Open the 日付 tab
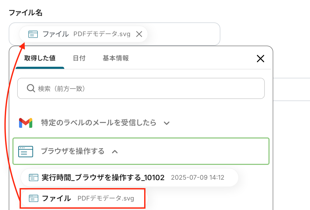This screenshot has height=210, width=310. (x=79, y=58)
